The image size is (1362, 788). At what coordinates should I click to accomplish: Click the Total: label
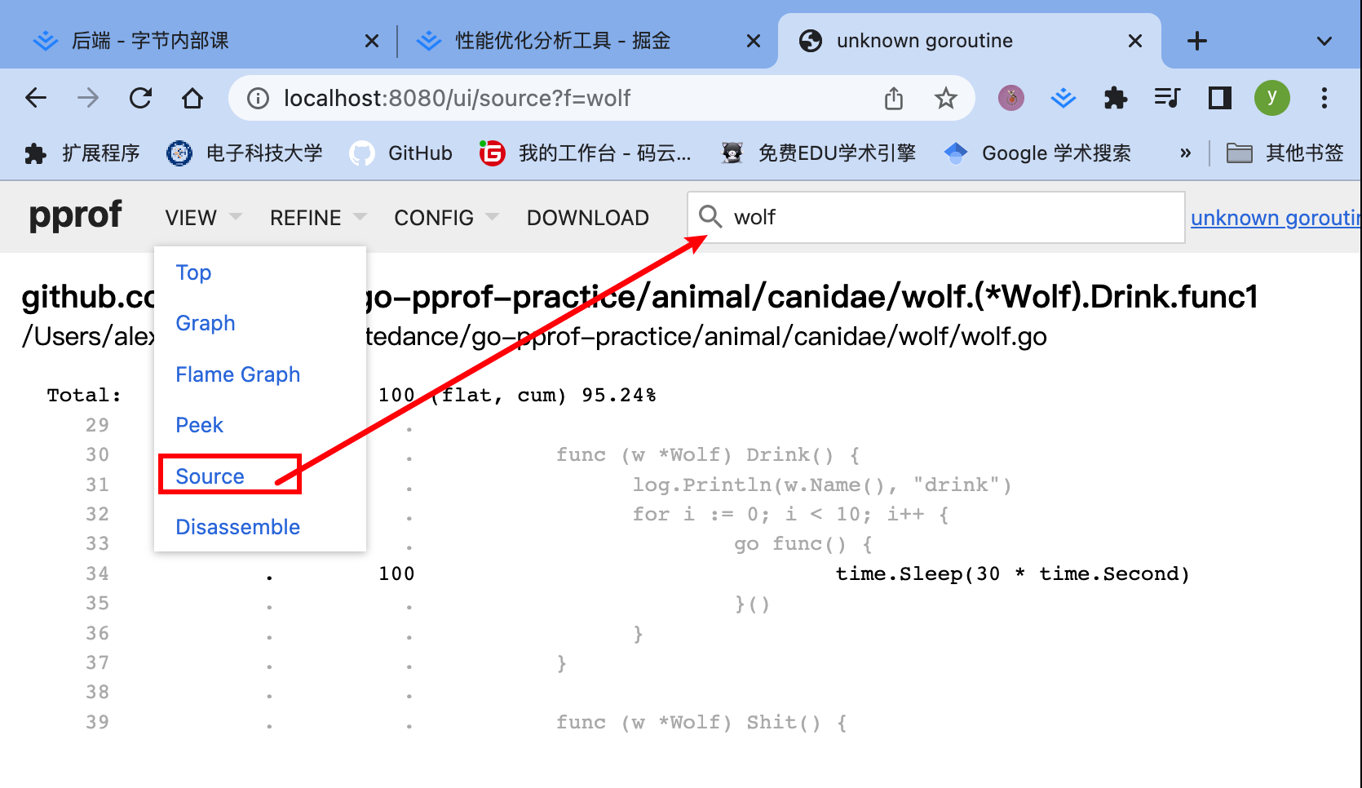coord(84,396)
